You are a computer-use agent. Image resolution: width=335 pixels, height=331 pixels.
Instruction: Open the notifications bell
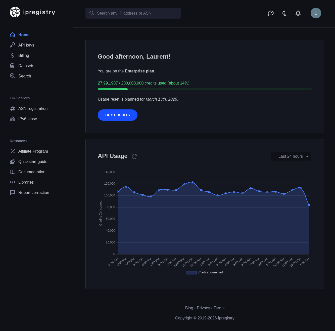coord(298,13)
